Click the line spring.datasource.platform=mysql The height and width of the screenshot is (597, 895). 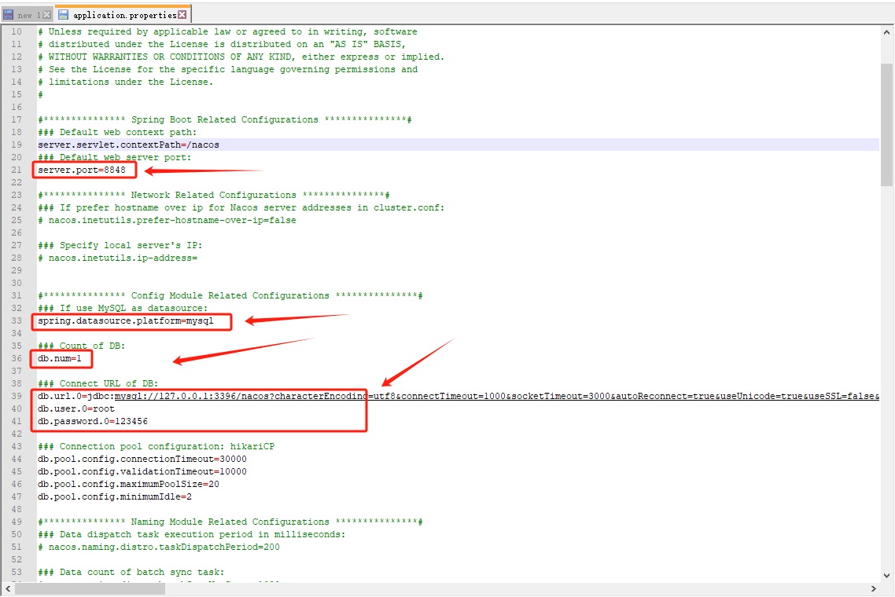126,321
